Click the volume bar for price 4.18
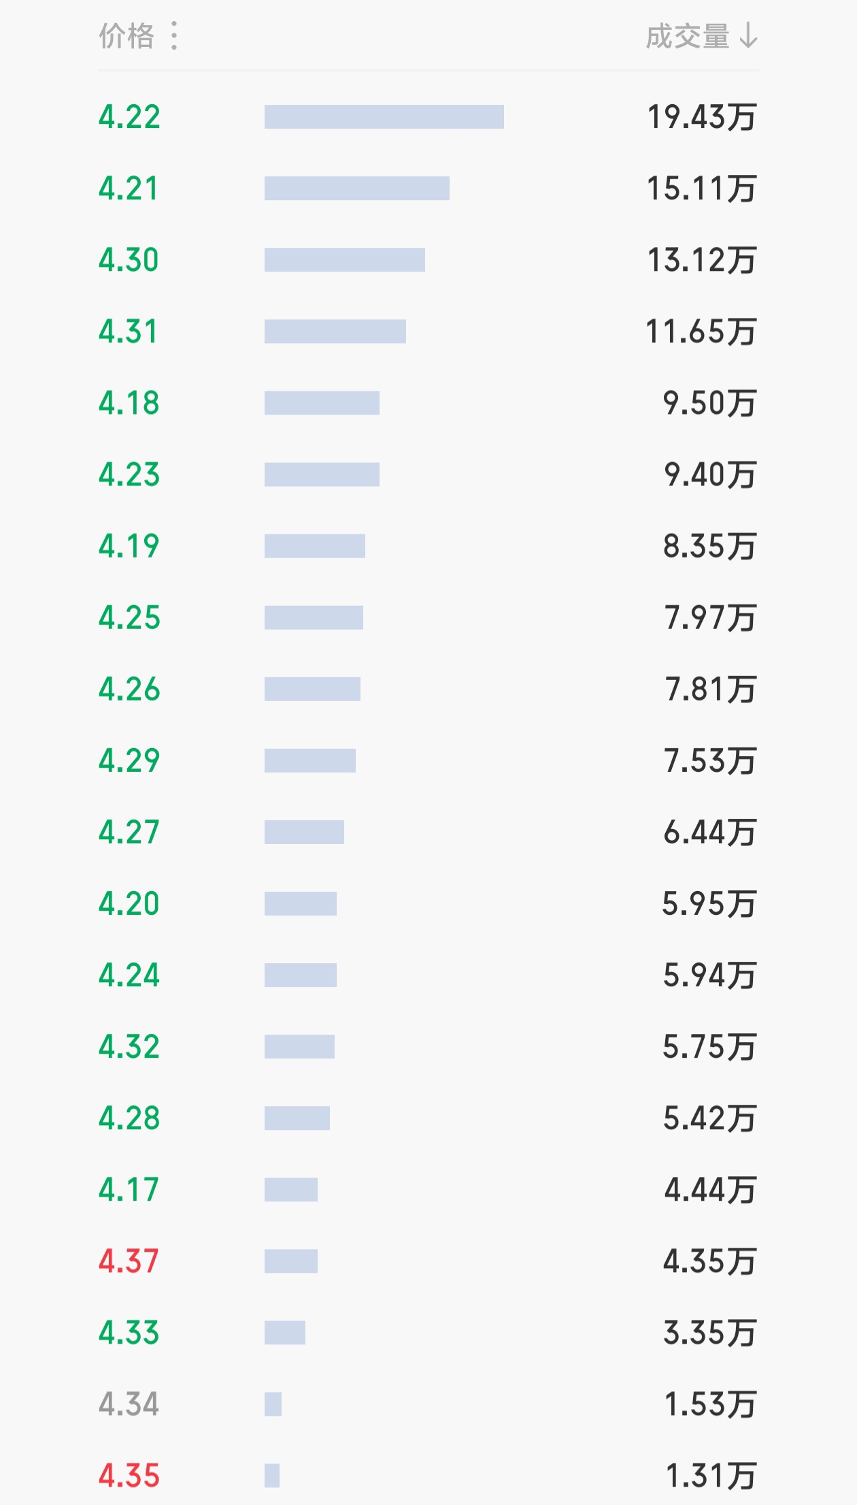This screenshot has height=1505, width=857. pos(322,403)
